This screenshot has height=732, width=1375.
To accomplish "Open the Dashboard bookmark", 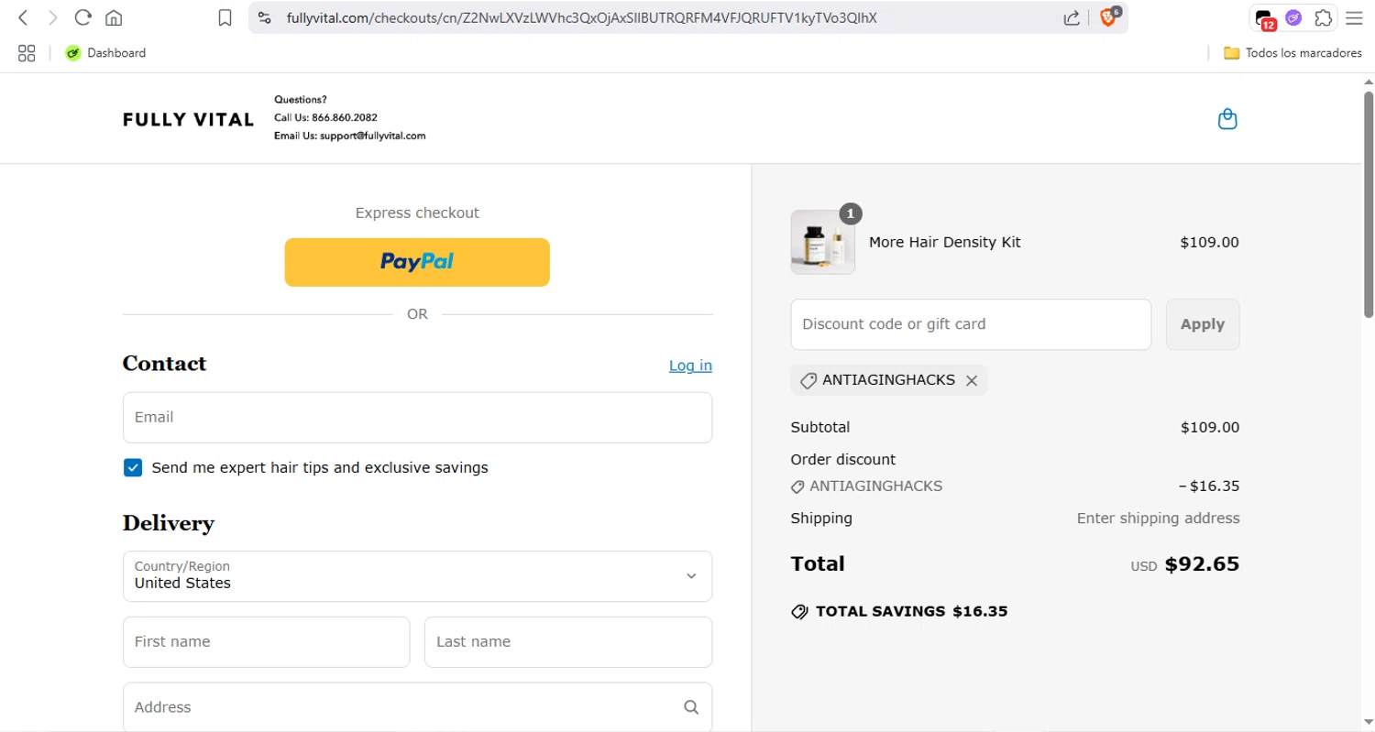I will (x=105, y=53).
